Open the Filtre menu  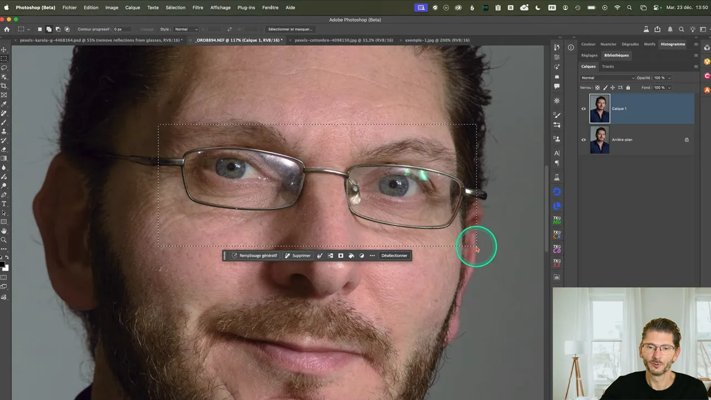[x=198, y=8]
